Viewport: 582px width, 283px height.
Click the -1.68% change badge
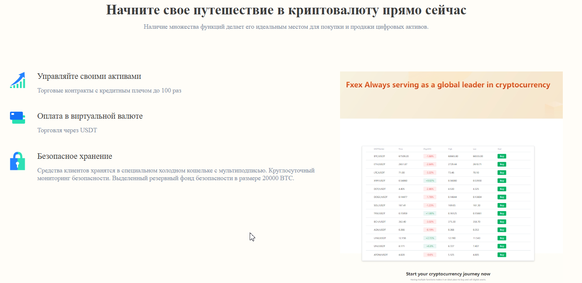pyautogui.click(x=430, y=156)
